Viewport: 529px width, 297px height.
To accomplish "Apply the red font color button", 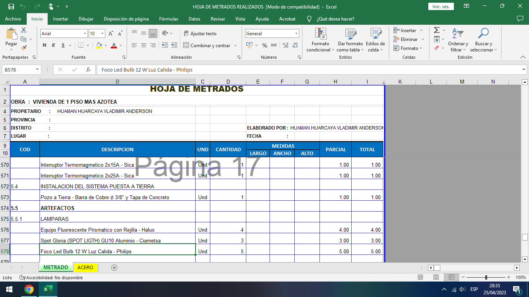I will pos(114,45).
